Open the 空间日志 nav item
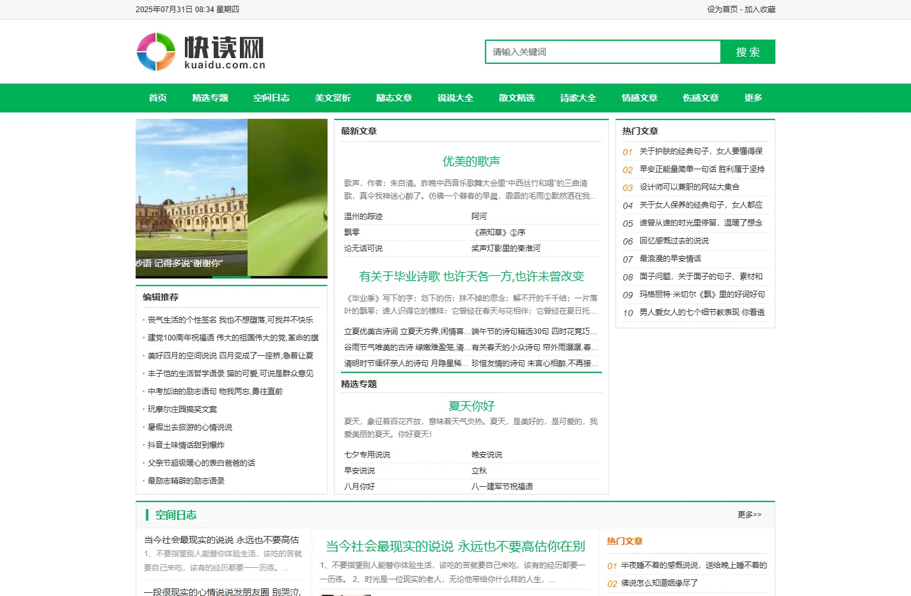Image resolution: width=911 pixels, height=596 pixels. (x=271, y=98)
